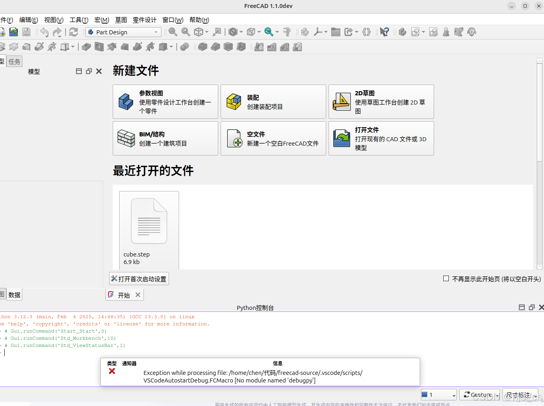Click the Redo arrow icon
The height and width of the screenshot is (406, 544).
[x=57, y=32]
